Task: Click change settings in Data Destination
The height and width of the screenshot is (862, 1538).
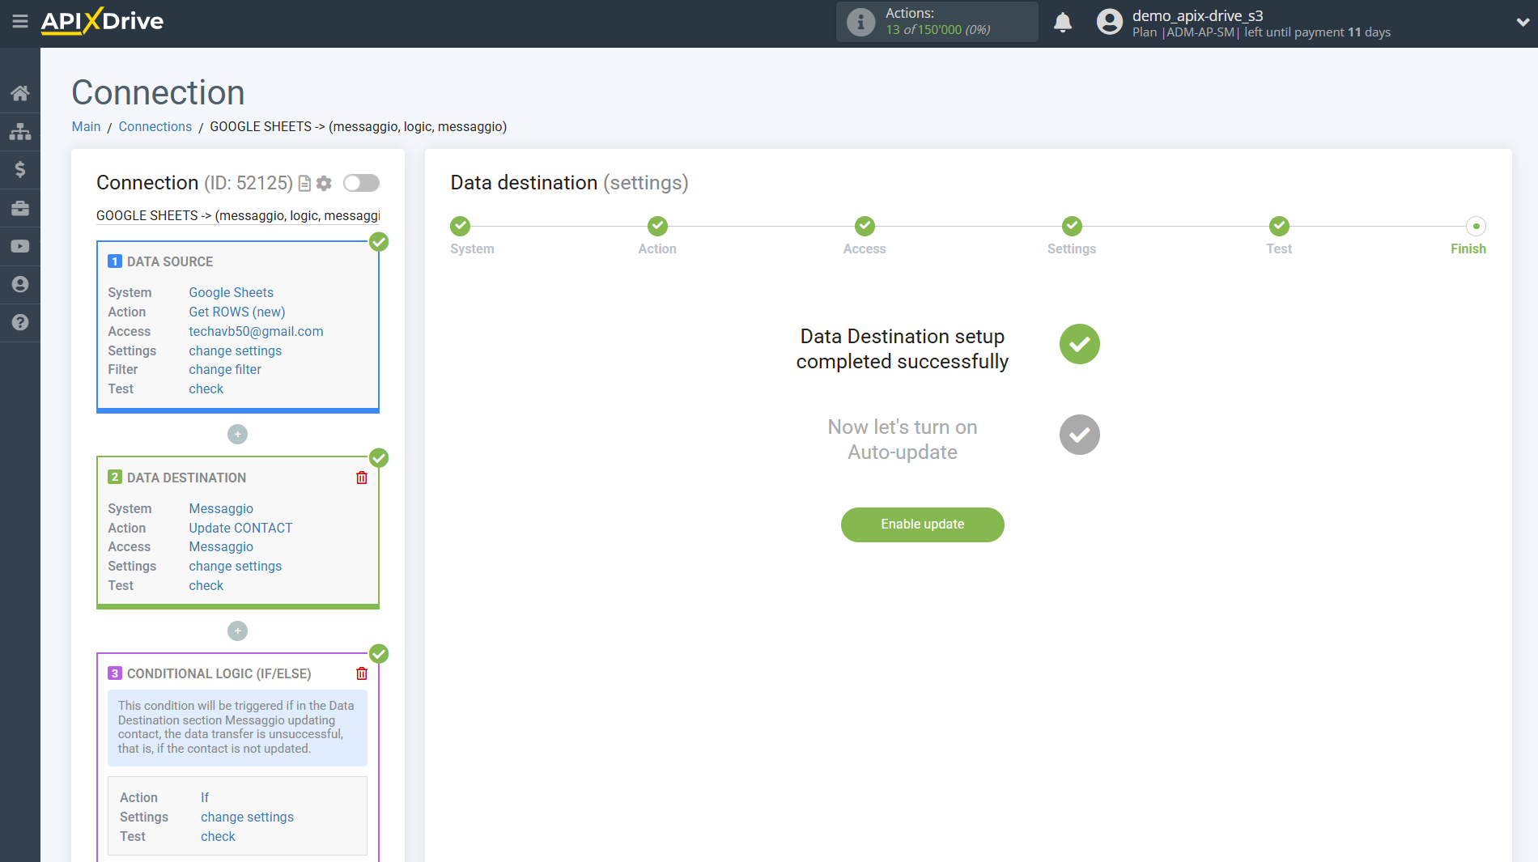Action: click(x=235, y=566)
